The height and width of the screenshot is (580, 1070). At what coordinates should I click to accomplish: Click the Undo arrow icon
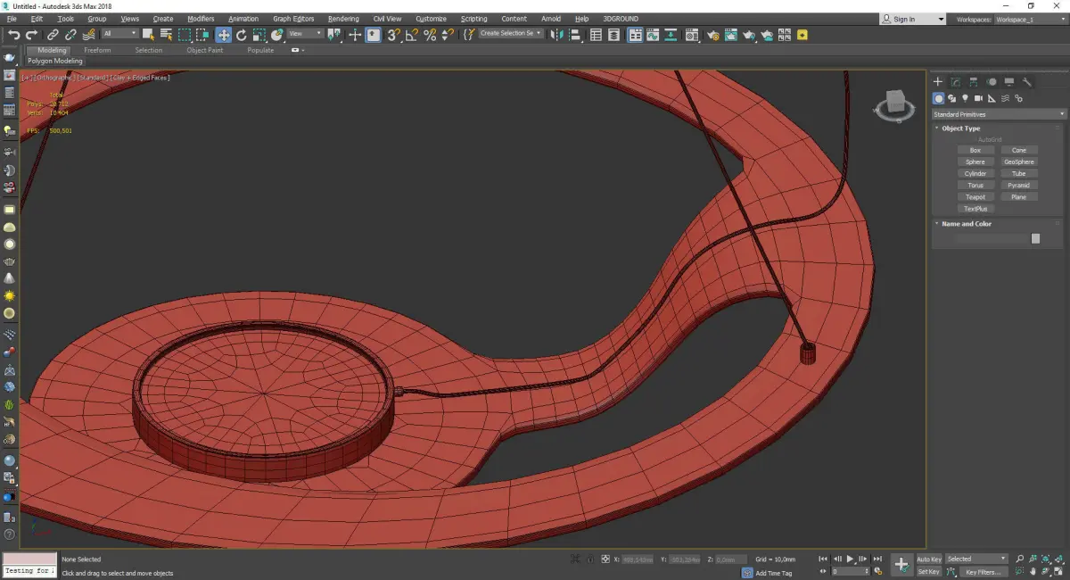point(13,35)
